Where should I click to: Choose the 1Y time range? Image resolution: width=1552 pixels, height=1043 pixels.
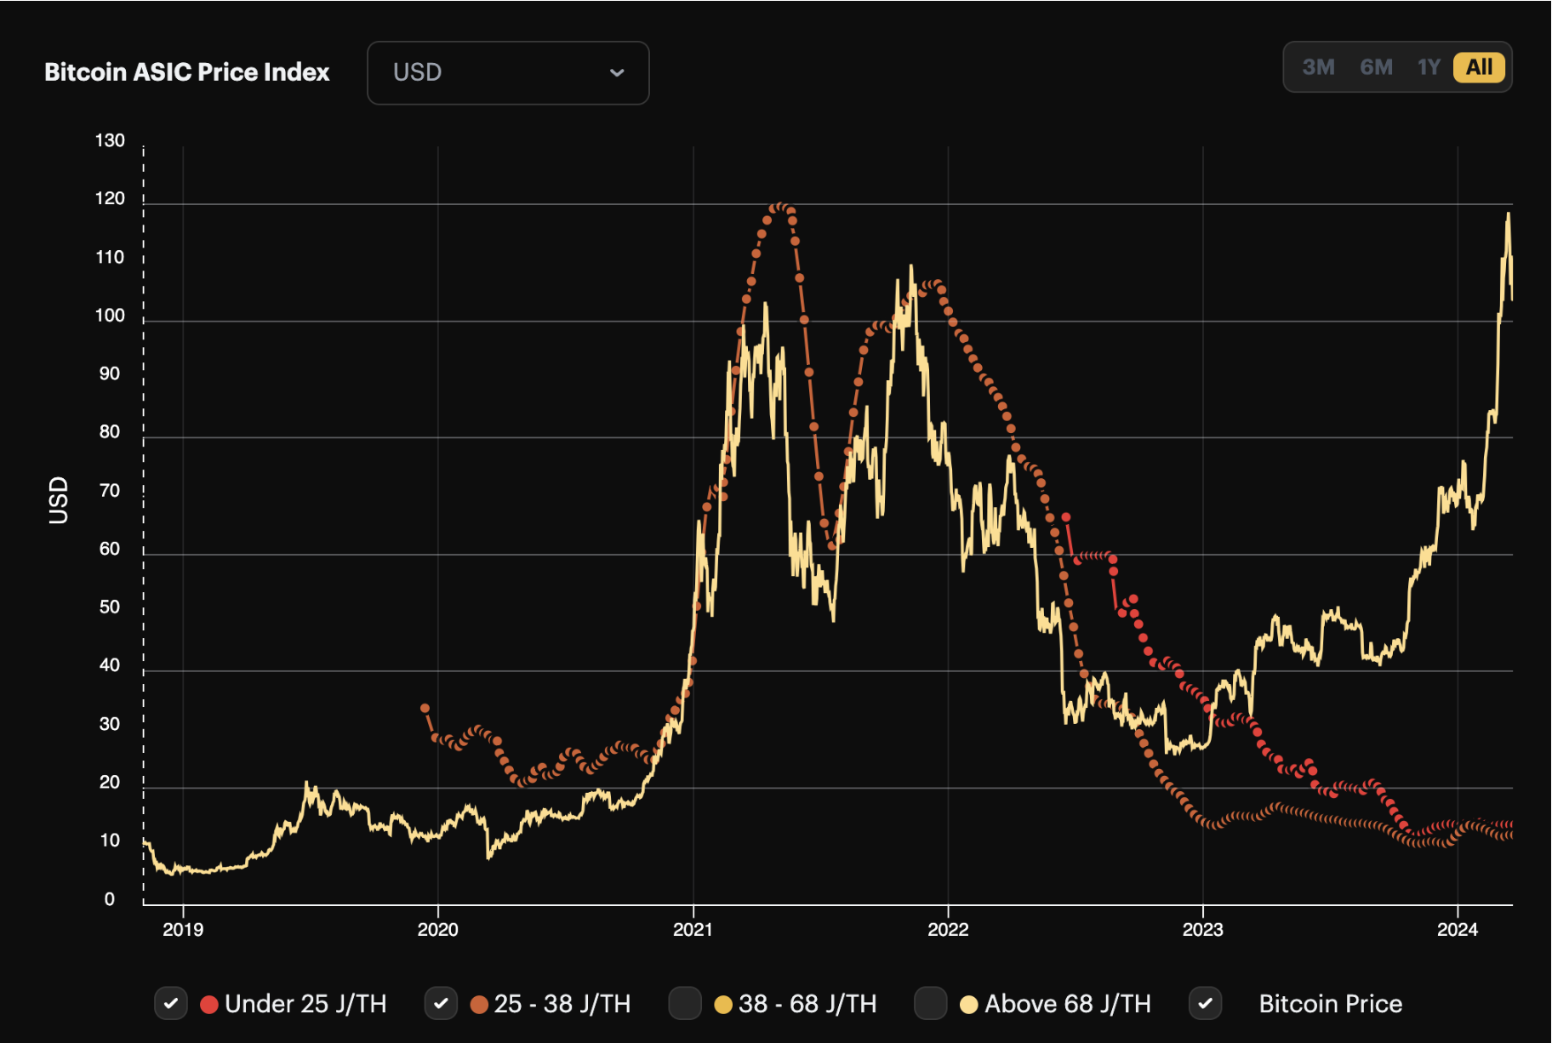point(1429,67)
